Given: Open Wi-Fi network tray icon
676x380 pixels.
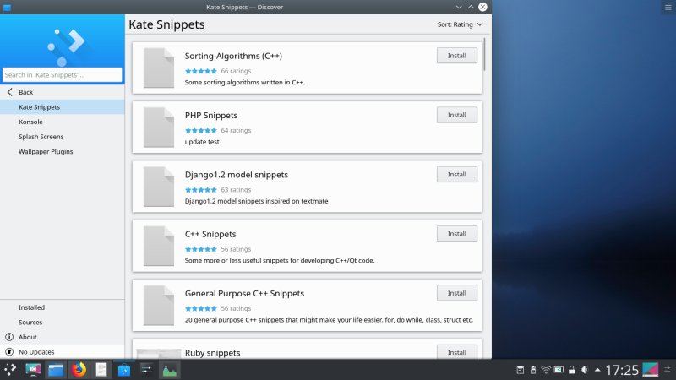Looking at the screenshot, I should (x=546, y=370).
